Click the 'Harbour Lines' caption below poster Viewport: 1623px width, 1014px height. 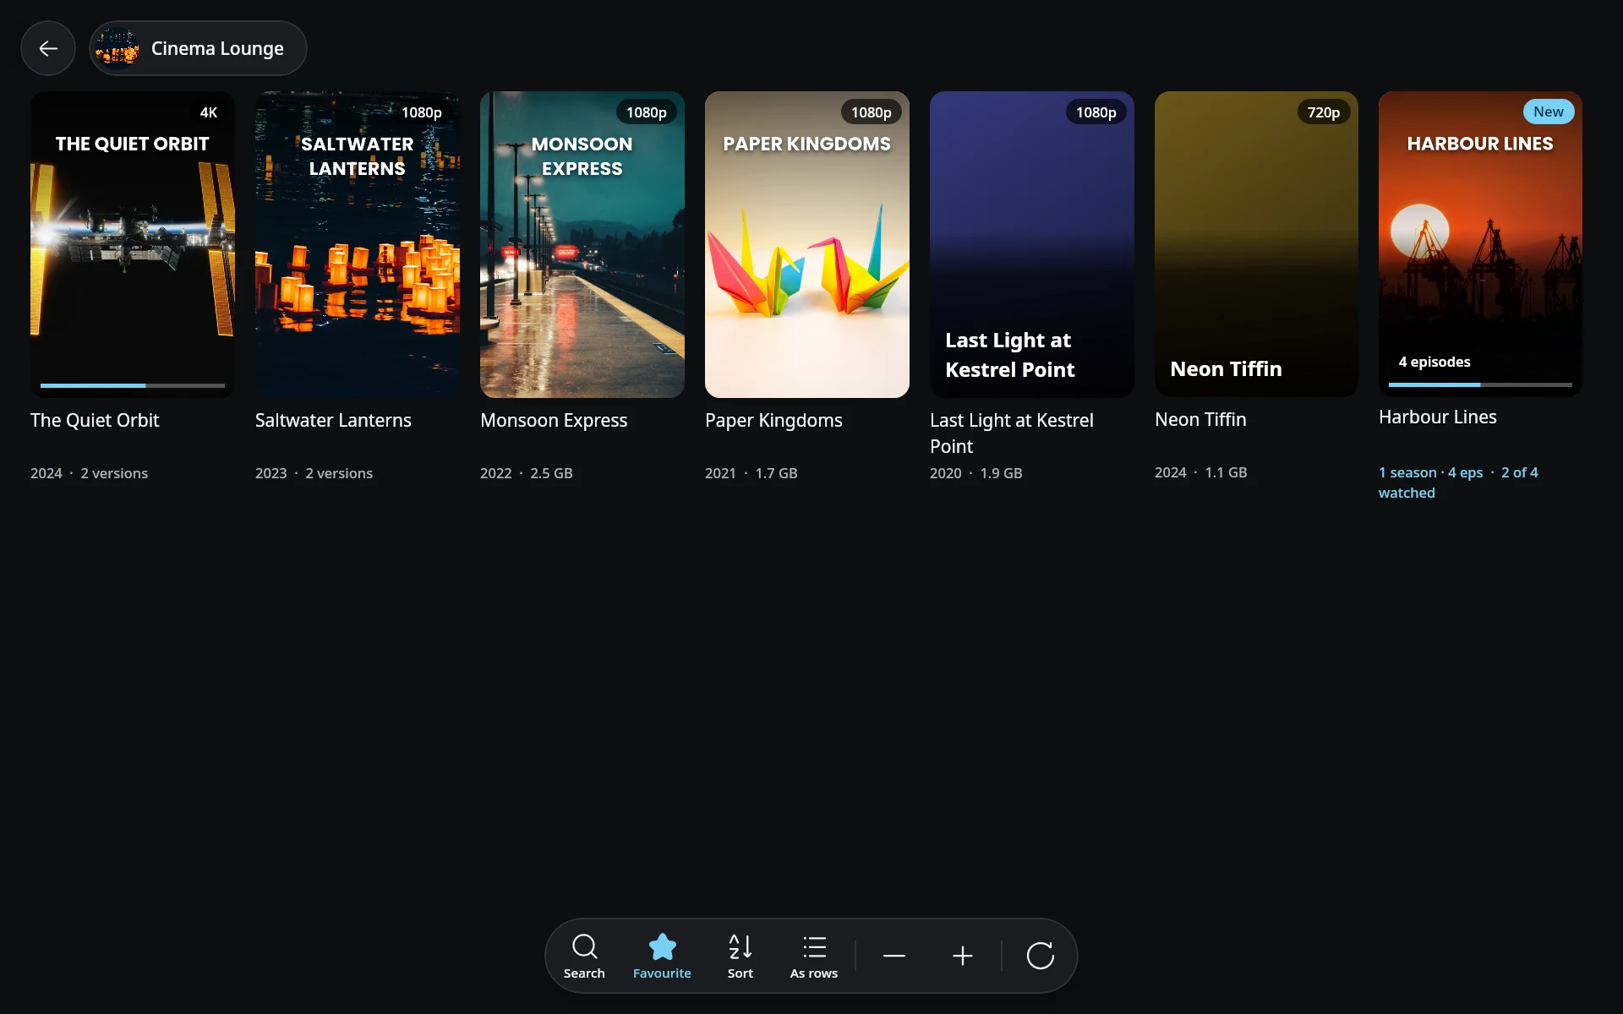[x=1438, y=417]
